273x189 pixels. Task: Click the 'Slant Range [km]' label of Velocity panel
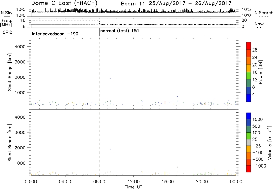10,143
